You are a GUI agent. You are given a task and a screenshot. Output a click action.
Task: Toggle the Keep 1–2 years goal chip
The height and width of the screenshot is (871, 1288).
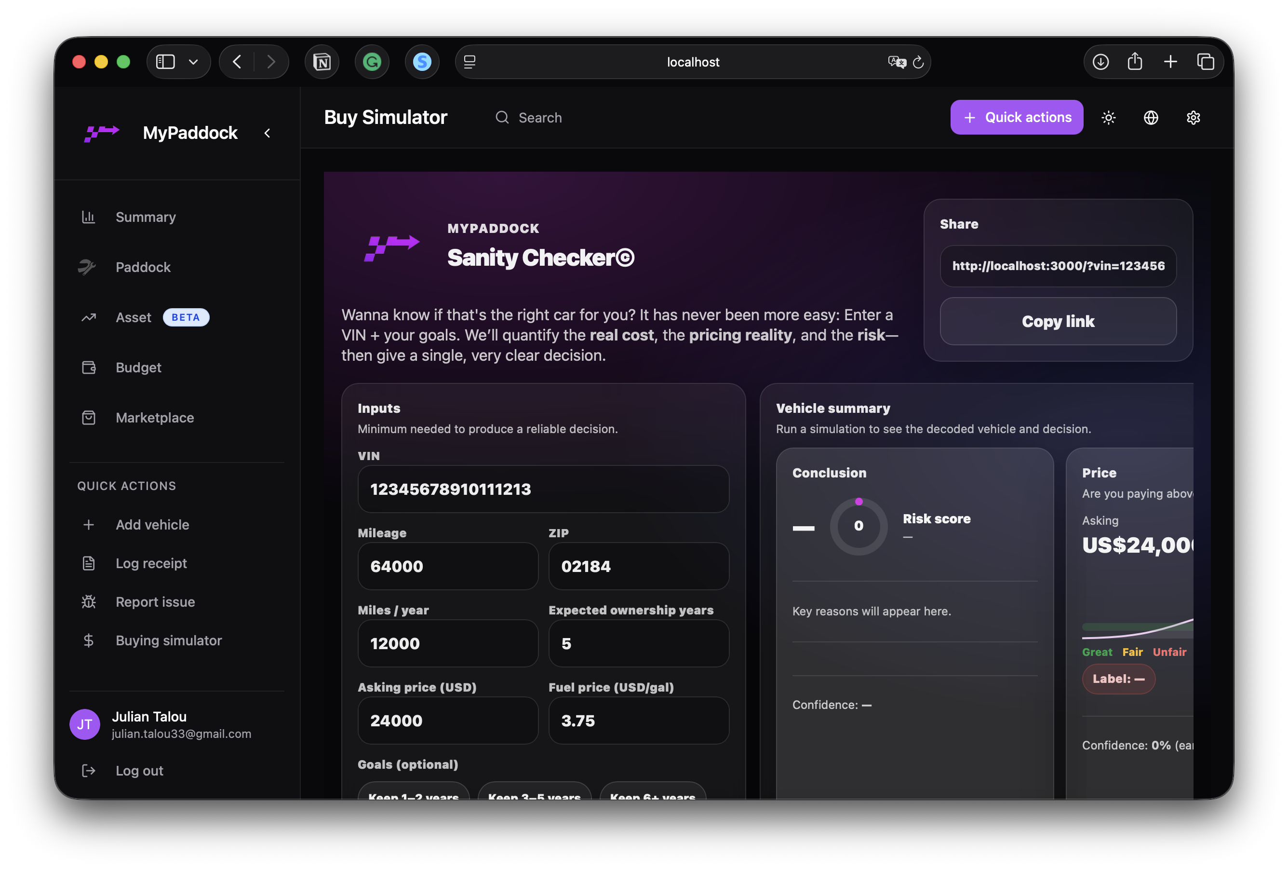tap(414, 793)
